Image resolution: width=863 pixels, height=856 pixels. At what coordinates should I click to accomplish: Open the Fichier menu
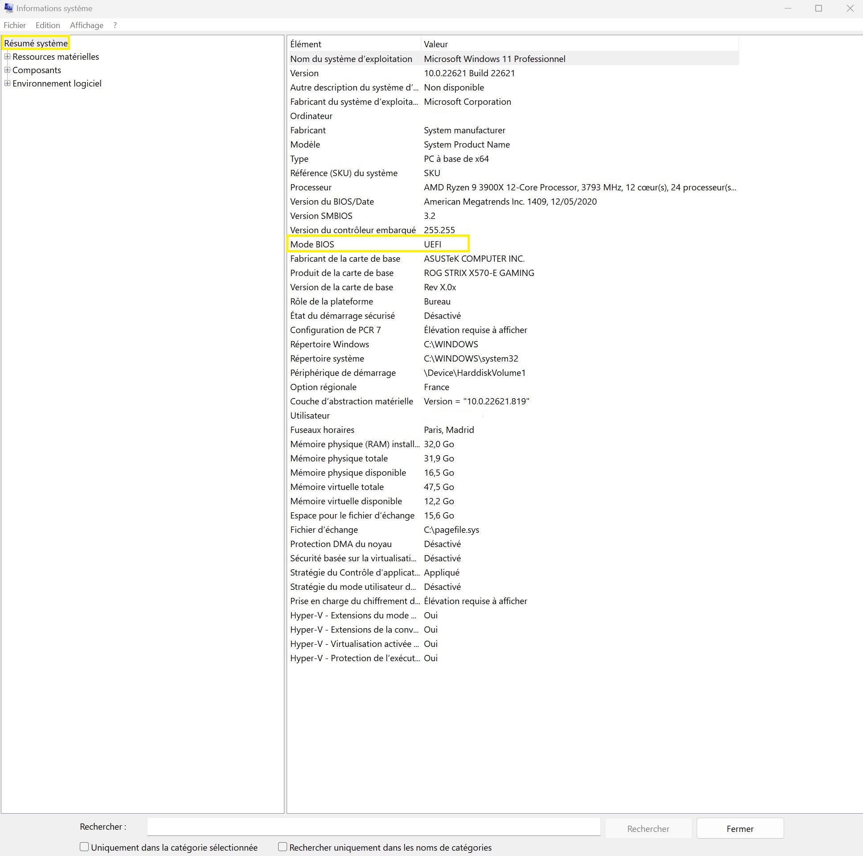pyautogui.click(x=15, y=25)
